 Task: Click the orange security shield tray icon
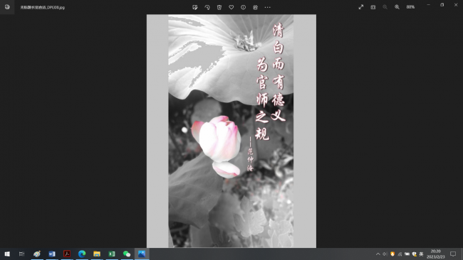click(x=392, y=254)
